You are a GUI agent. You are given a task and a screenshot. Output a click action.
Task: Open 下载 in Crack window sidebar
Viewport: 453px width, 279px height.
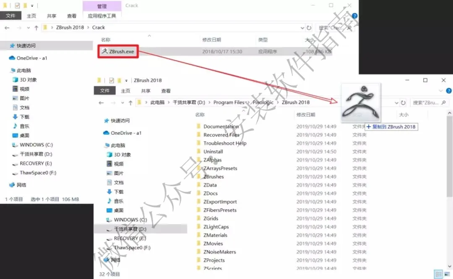tap(21, 116)
